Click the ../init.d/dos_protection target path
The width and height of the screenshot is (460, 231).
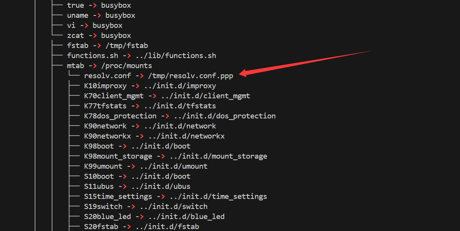point(225,116)
